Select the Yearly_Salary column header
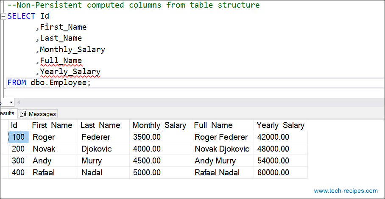385x199 pixels. 281,125
